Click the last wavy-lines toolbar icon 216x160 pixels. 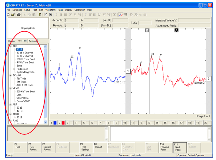pos(145,15)
